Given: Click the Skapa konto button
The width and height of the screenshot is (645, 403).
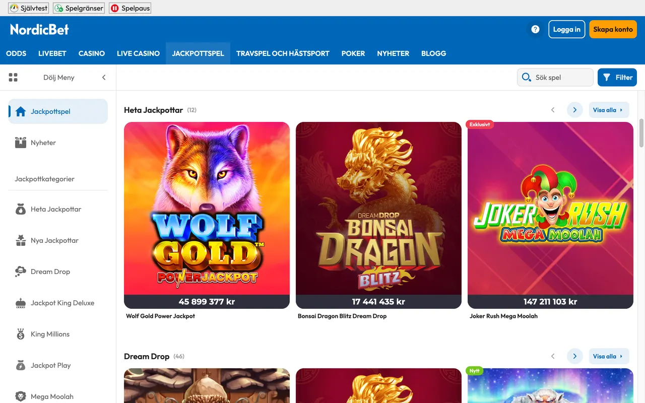Looking at the screenshot, I should coord(613,29).
